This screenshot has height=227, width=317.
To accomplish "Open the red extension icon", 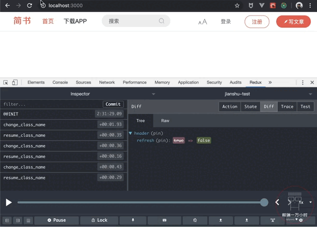I will (273, 6).
